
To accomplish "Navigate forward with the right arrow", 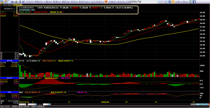I will click(x=16, y=2).
